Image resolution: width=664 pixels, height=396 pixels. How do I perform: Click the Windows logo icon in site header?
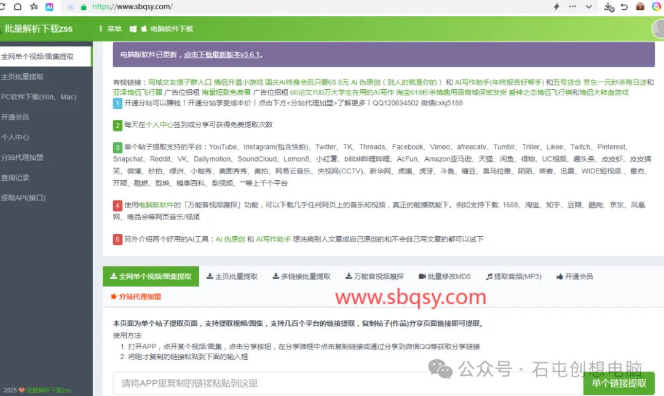click(x=133, y=29)
